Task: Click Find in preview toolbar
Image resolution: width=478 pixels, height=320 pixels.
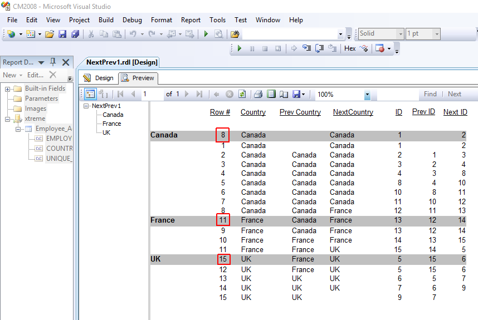Action: (430, 94)
